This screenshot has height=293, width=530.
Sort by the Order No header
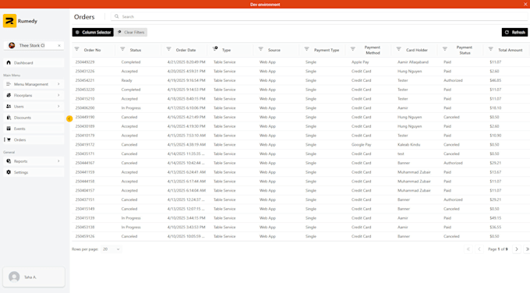(x=92, y=50)
